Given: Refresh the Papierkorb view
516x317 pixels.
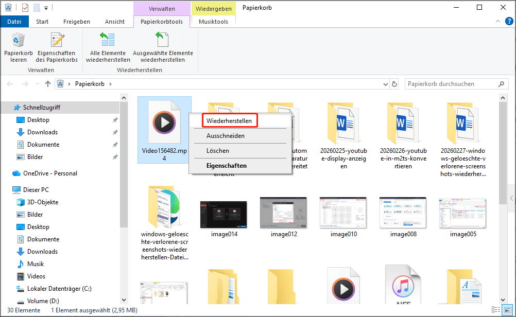Looking at the screenshot, I should click(394, 83).
